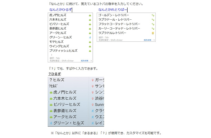Click building icon beside 虎ノ門ヒルズ in なんとかひるず list
The image size is (211, 138).
[x=90, y=16]
